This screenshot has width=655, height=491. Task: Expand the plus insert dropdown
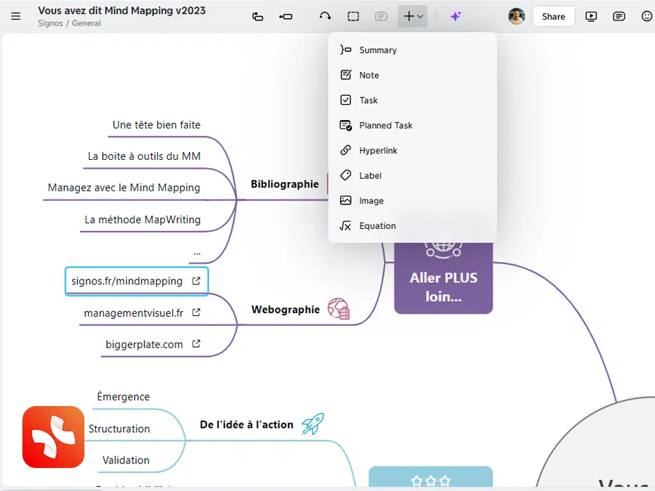(413, 17)
